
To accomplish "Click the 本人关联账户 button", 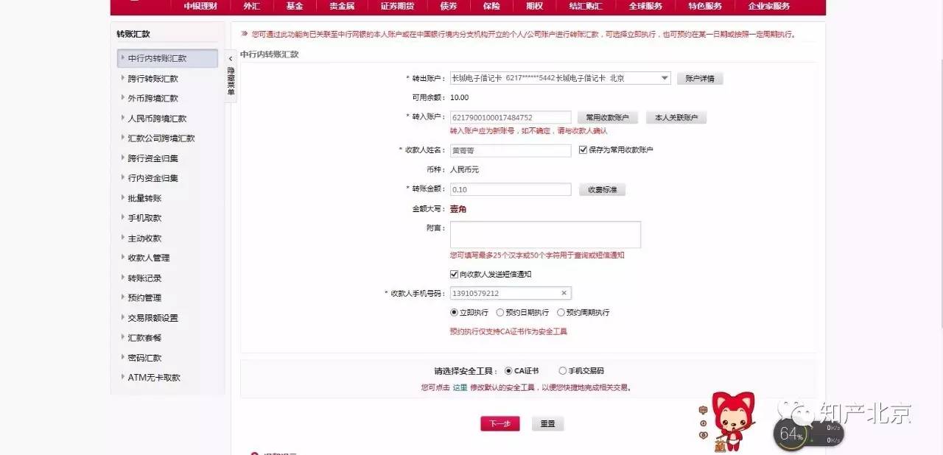I will pyautogui.click(x=676, y=118).
